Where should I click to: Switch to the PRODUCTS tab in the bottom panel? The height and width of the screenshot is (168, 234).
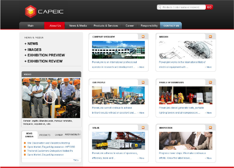[45, 135]
